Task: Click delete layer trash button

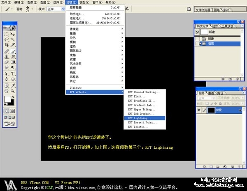Action: tap(239, 167)
